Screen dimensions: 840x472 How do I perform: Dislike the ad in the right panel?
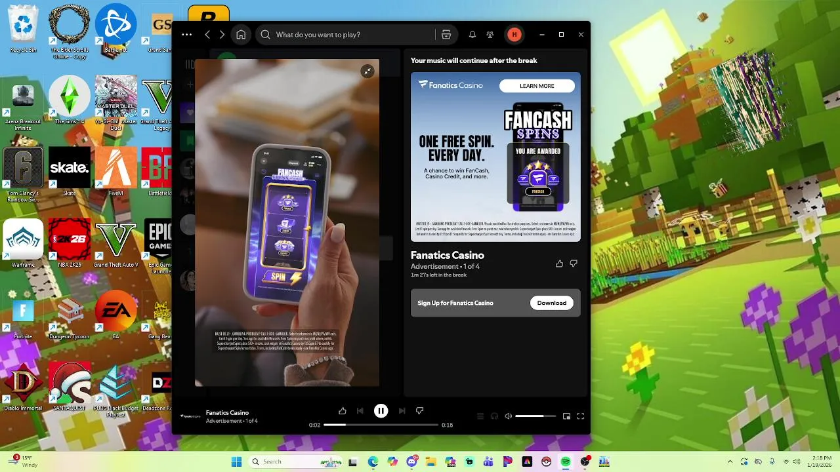click(574, 264)
